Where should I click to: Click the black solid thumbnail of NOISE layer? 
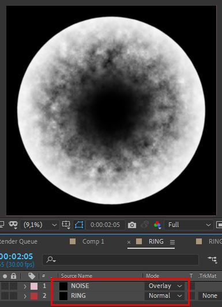[63, 286]
